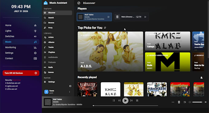This screenshot has width=209, height=113.
Task: Open the play queue icon
Action: pos(185,102)
